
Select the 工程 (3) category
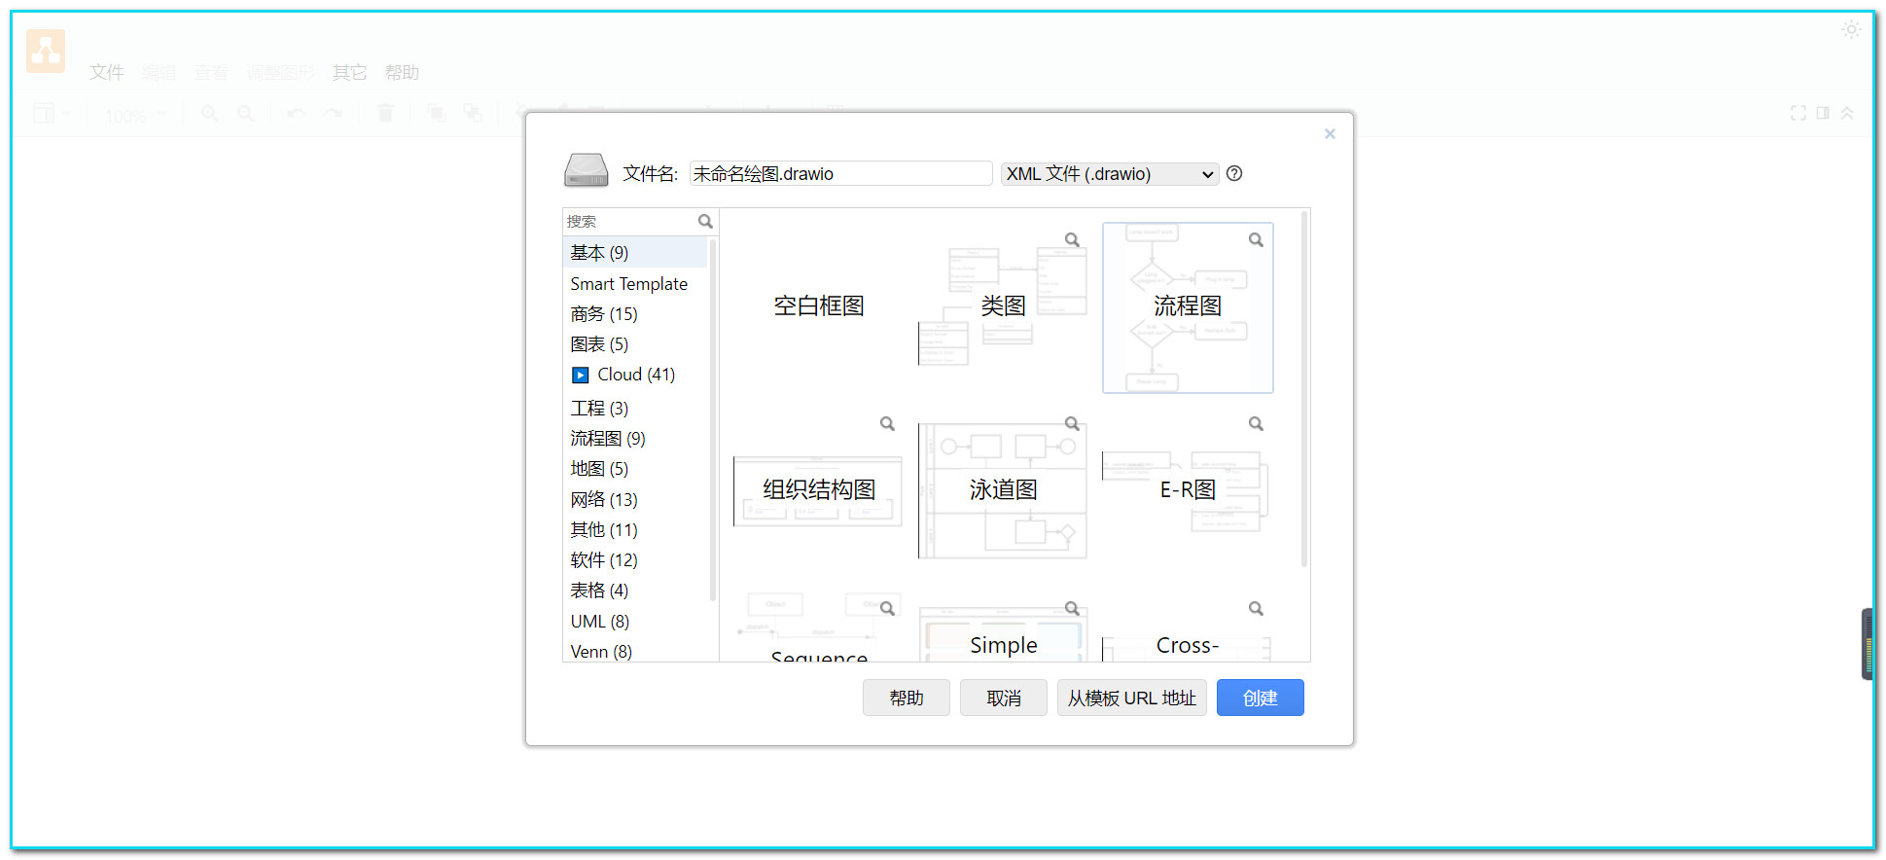[x=635, y=409]
